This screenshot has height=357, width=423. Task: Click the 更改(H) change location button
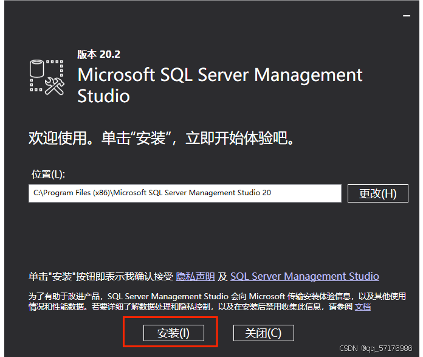tap(377, 193)
